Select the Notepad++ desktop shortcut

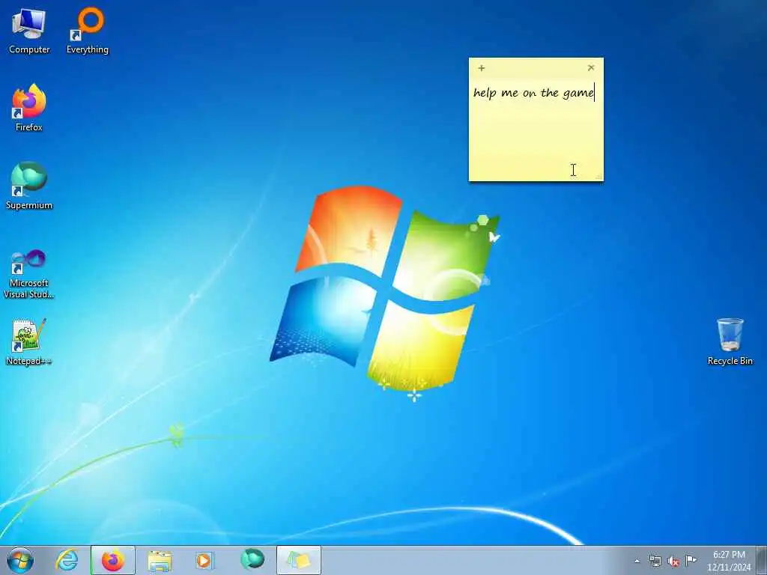29,342
